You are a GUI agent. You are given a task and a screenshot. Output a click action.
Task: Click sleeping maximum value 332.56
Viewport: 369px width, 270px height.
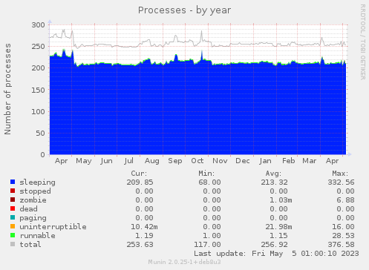tap(341, 182)
